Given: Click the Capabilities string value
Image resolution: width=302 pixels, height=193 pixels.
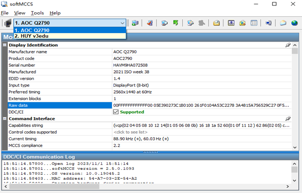Looking at the screenshot, I should pos(201,125).
